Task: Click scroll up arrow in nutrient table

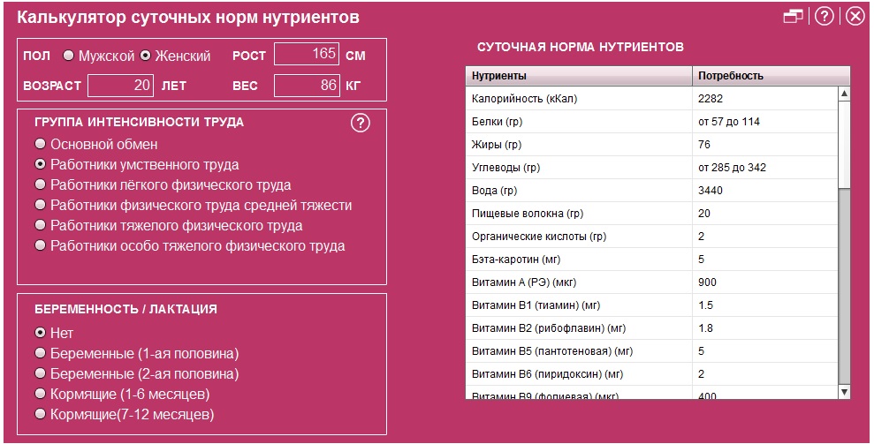Action: 843,93
